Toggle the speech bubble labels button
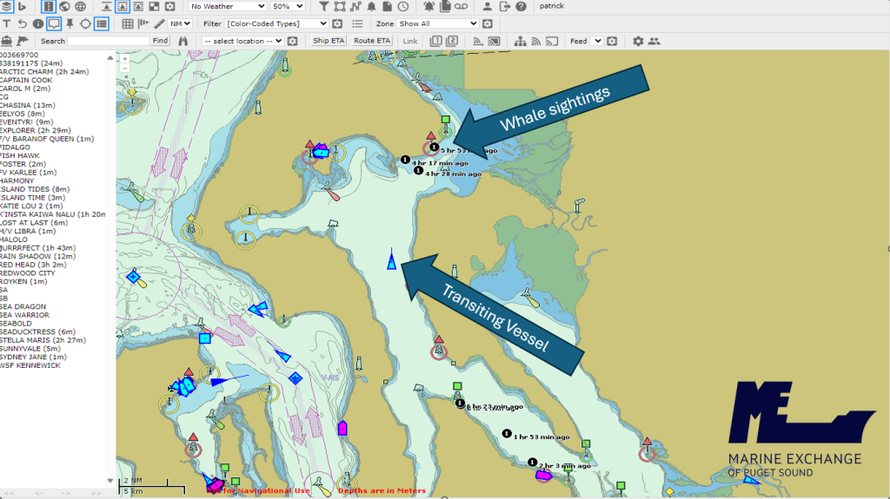 coord(54,23)
